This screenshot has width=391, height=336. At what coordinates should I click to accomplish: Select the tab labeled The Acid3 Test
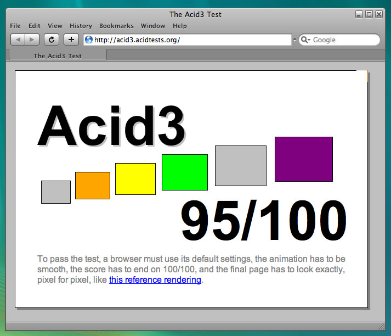[58, 55]
